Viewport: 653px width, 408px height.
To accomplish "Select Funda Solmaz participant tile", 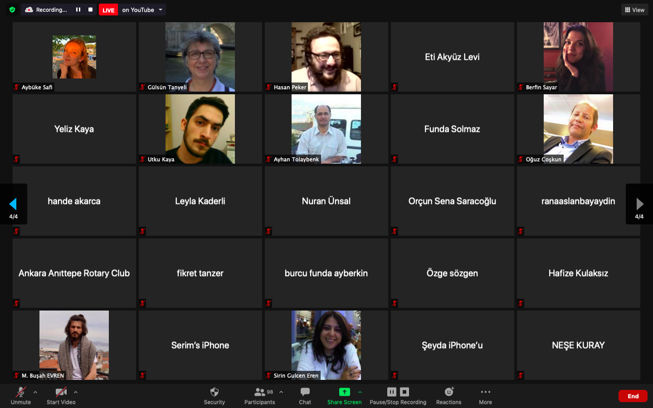I will point(453,129).
